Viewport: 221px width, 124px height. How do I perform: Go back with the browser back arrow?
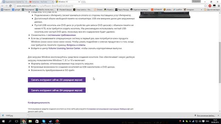[x=2, y=6]
